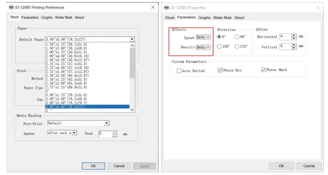
Task: Click printer icon in Properties title bar
Action: pos(166,7)
